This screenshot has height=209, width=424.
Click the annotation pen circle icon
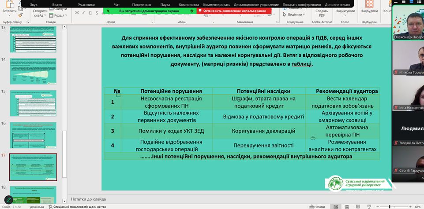[9, 199]
